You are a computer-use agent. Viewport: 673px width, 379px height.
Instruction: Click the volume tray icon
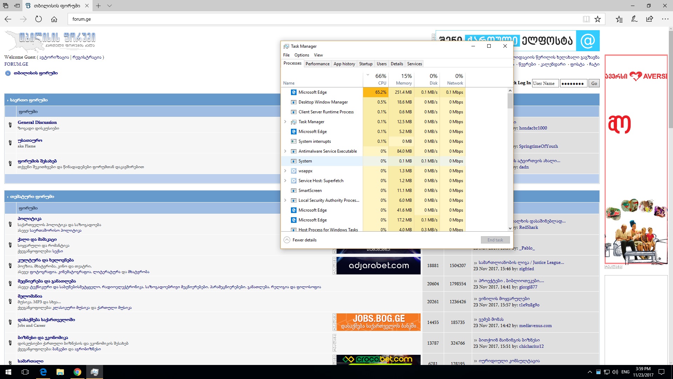(x=615, y=372)
